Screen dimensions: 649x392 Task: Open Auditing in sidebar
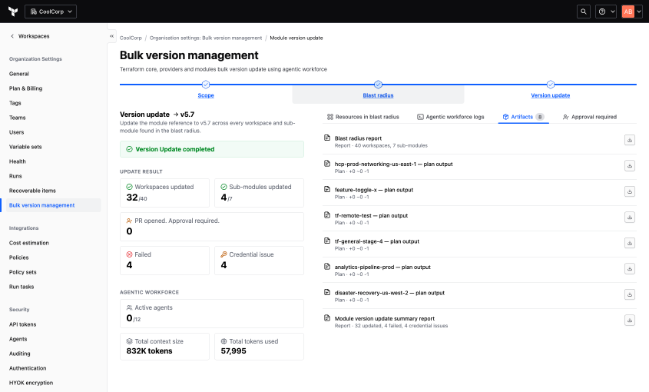click(x=20, y=354)
